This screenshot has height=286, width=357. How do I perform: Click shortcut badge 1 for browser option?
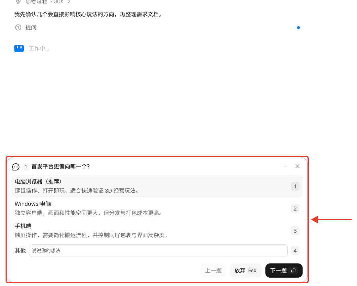295,186
